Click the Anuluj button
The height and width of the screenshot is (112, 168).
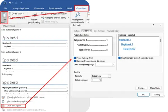(157, 95)
